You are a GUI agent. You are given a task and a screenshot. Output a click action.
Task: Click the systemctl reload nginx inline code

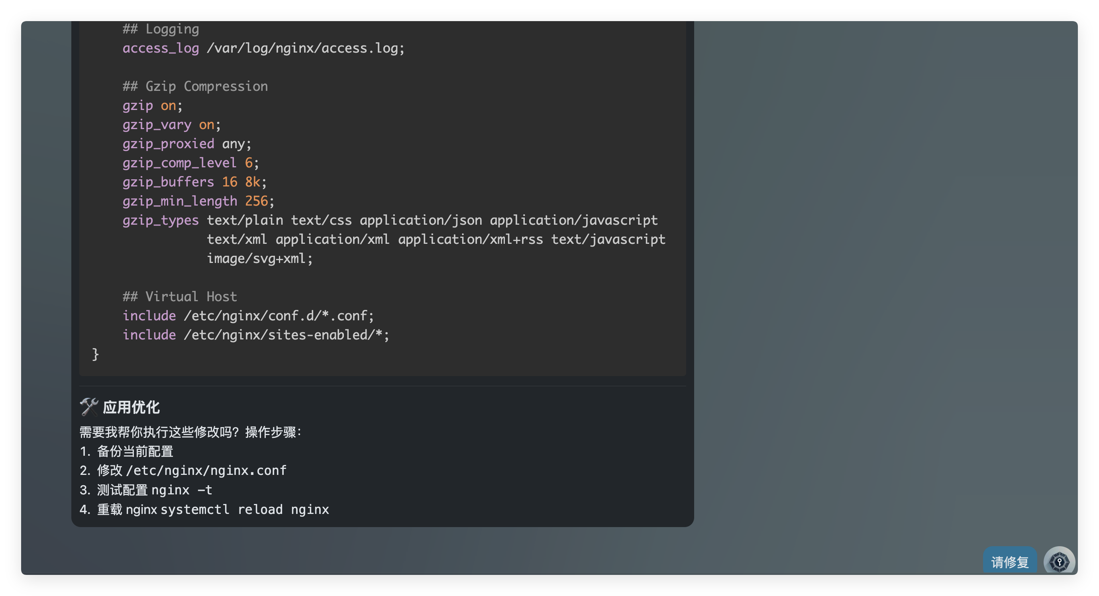[244, 510]
